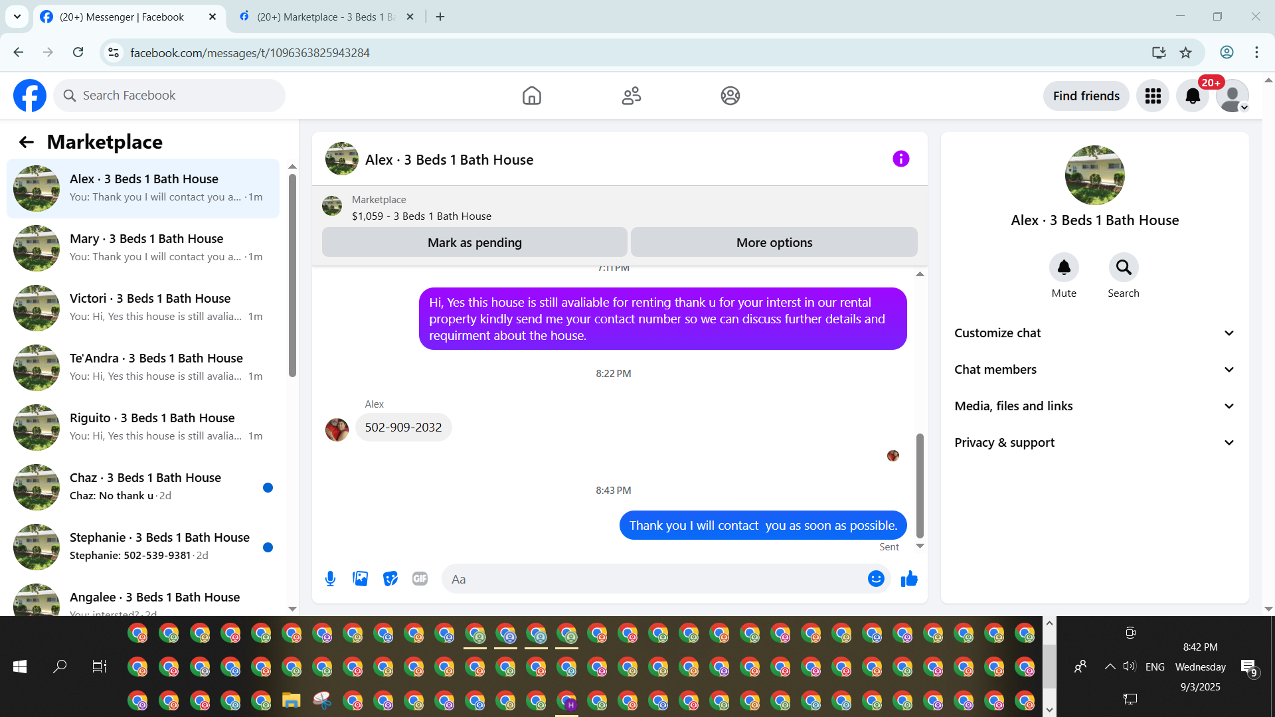Select the Messenger | Facebook tab
The height and width of the screenshot is (717, 1275).
122,17
